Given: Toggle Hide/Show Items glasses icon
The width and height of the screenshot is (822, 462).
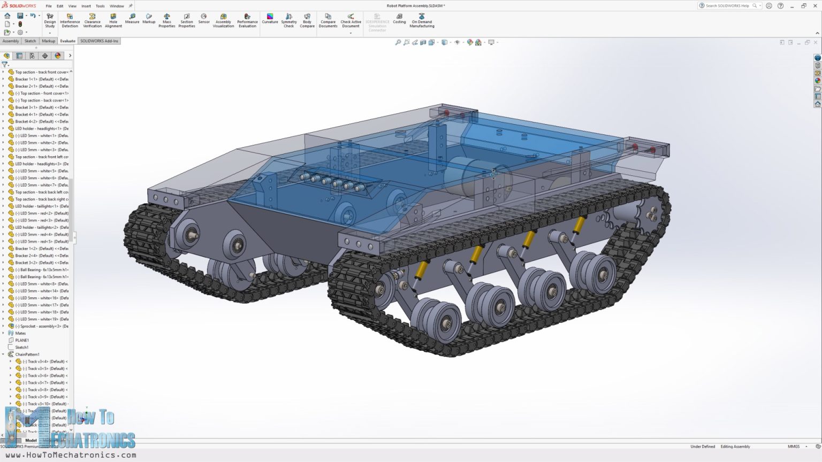Looking at the screenshot, I should pos(458,42).
